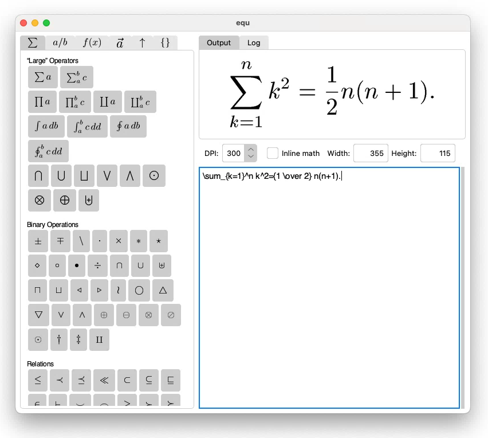The height and width of the screenshot is (438, 488).
Task: Insert the plain integral a db
Action: [x=46, y=126]
